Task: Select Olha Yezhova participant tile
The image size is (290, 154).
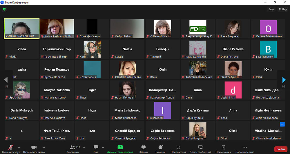Action: tap(163, 29)
